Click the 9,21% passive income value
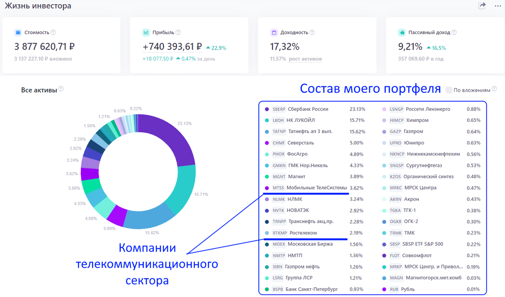The image size is (505, 297). [410, 47]
